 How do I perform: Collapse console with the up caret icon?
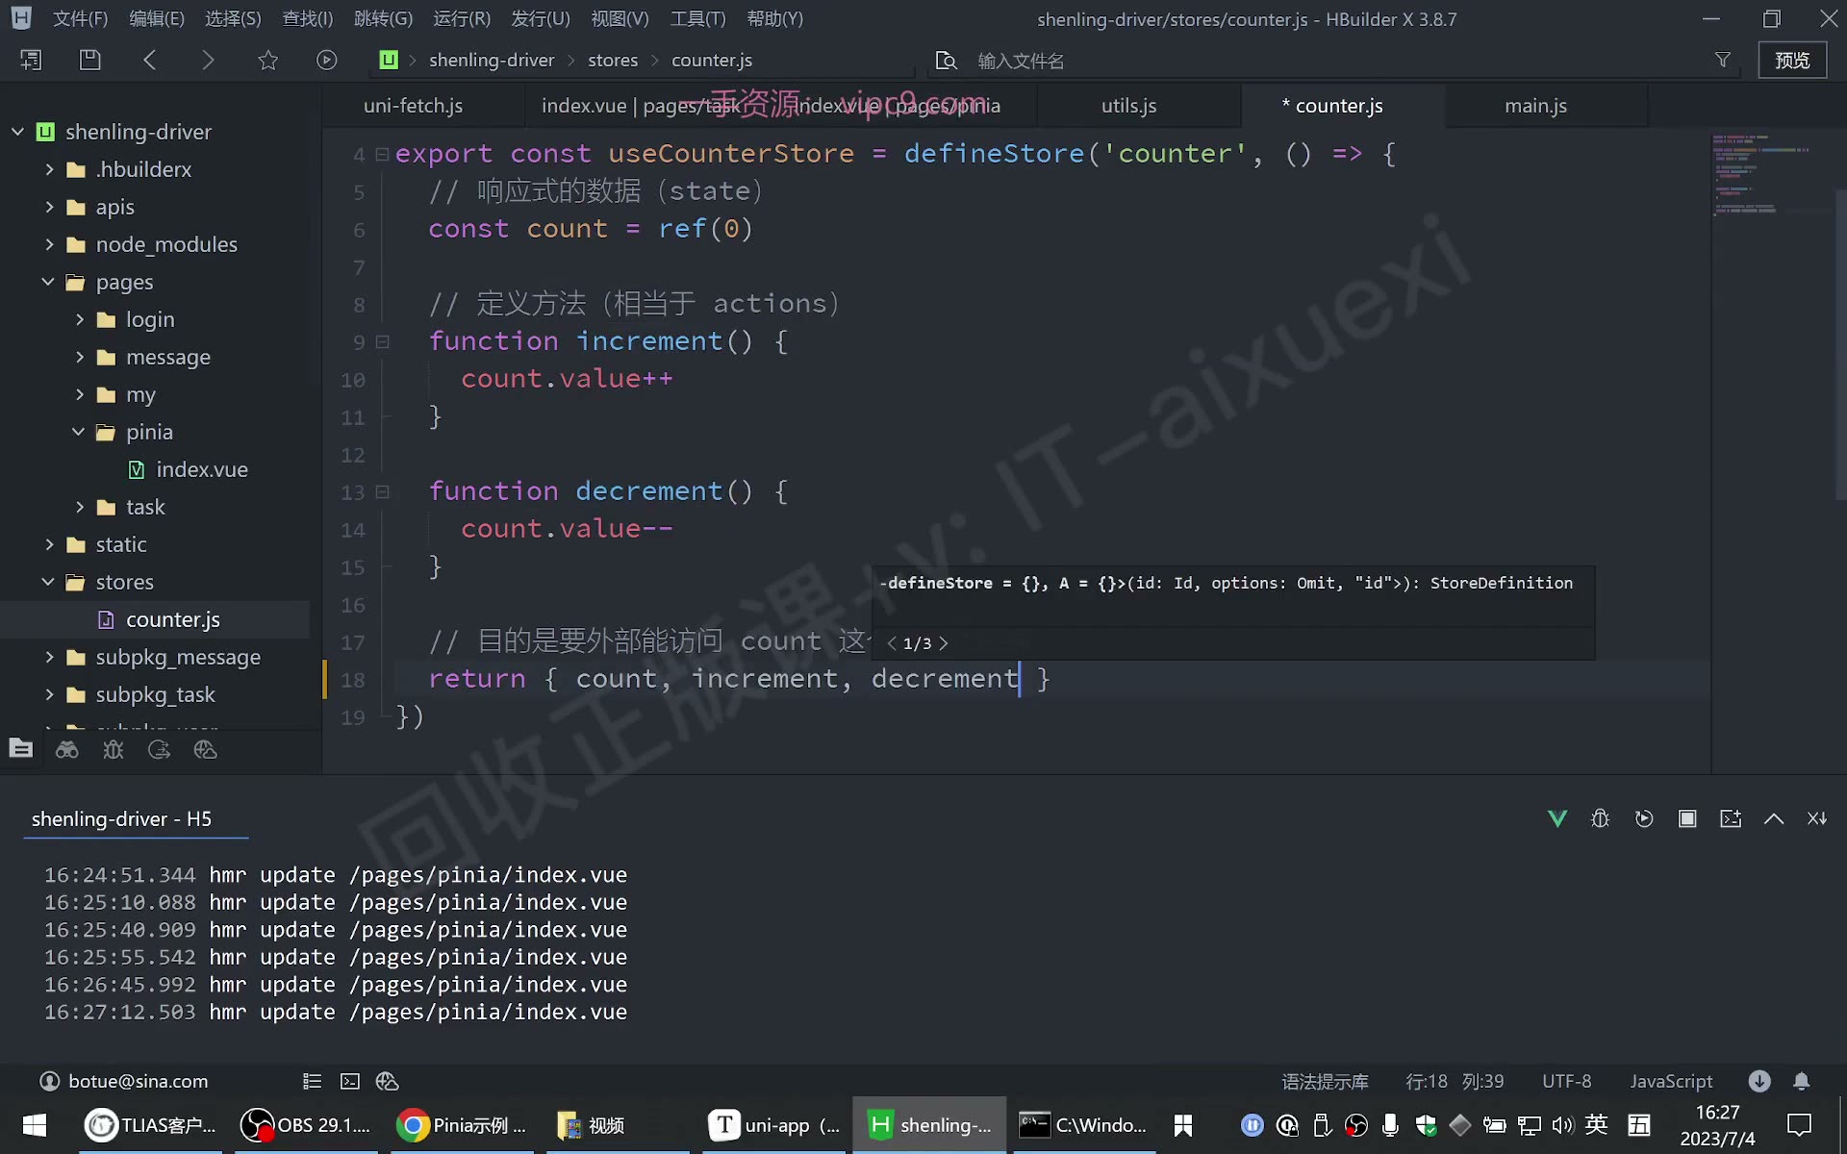tap(1774, 818)
